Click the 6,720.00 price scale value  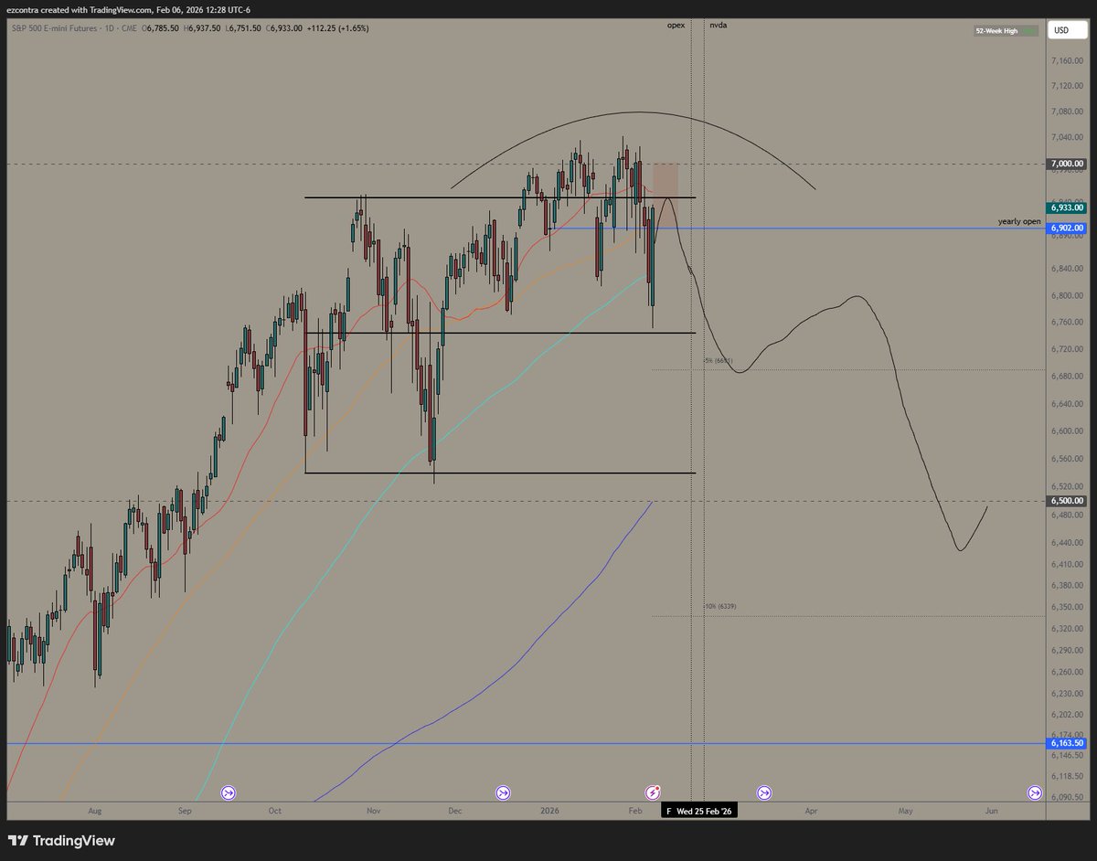(x=1066, y=349)
